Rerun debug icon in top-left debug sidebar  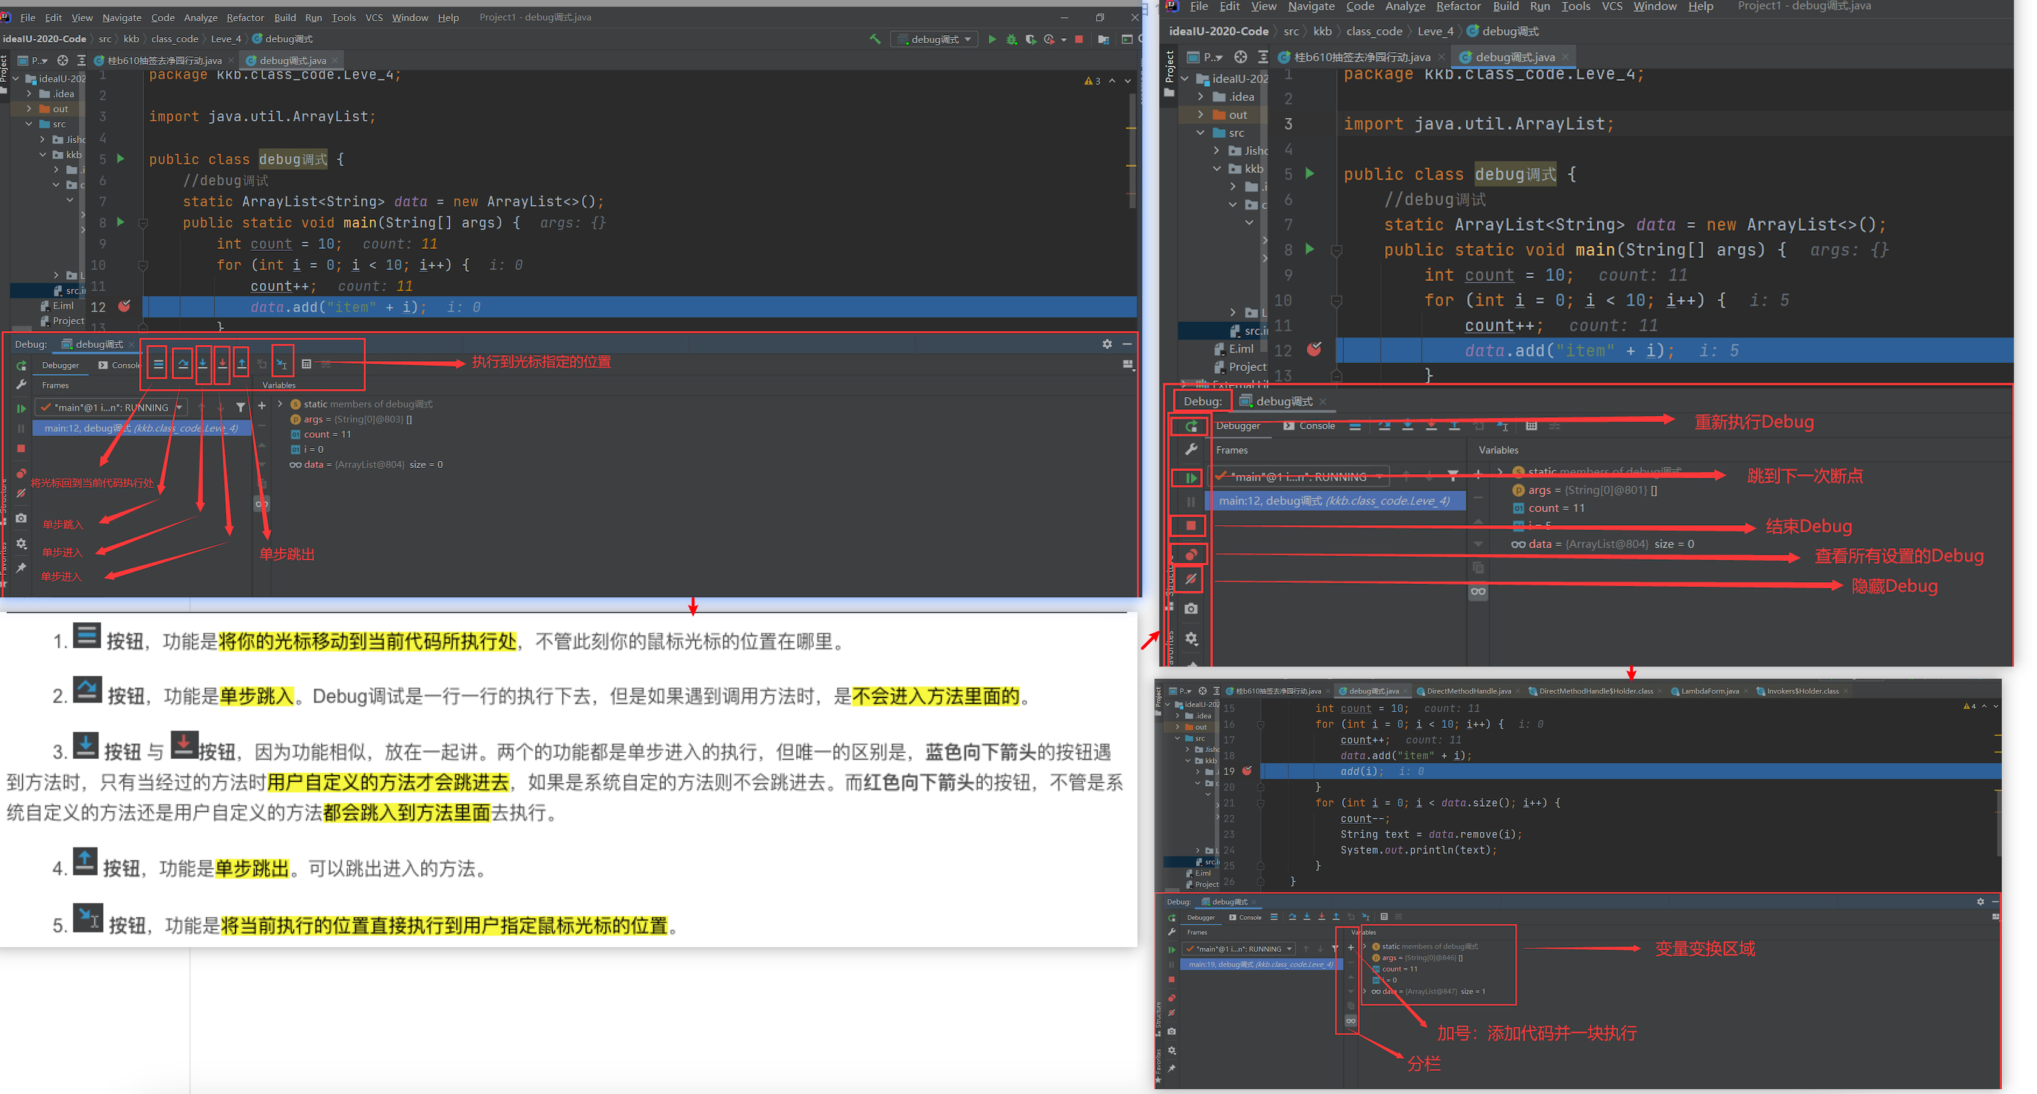pyautogui.click(x=21, y=365)
